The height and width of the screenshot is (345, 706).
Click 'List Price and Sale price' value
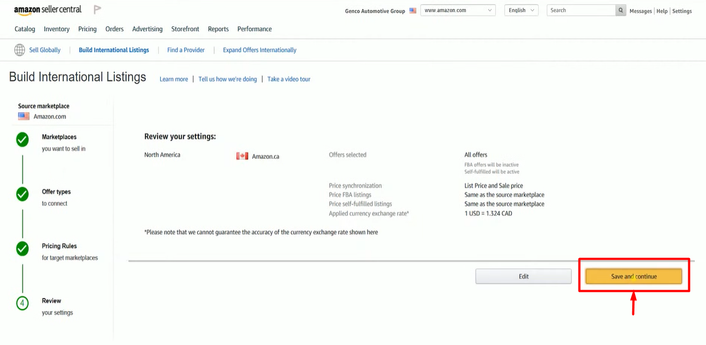(494, 186)
